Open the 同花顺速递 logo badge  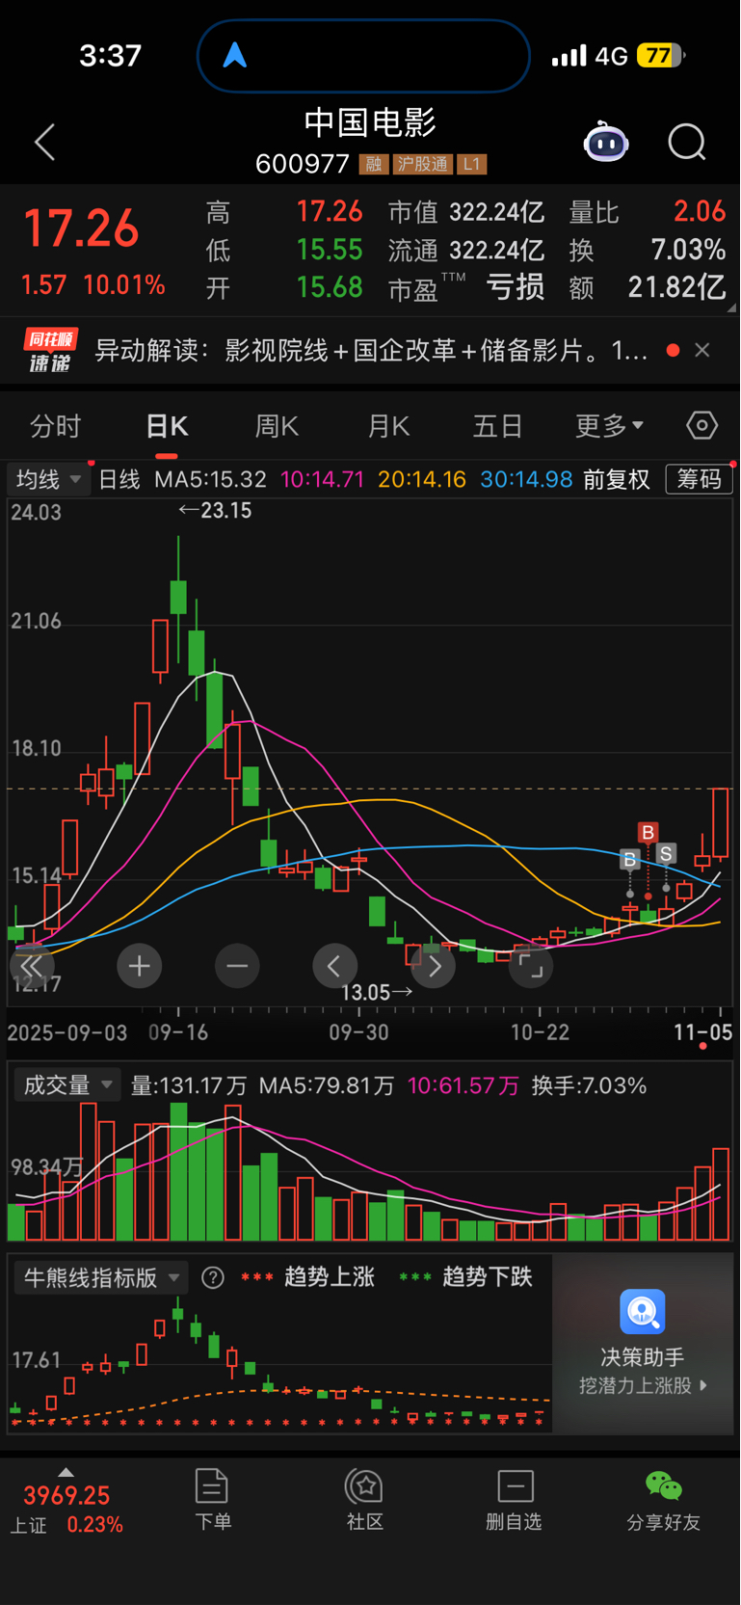(50, 350)
